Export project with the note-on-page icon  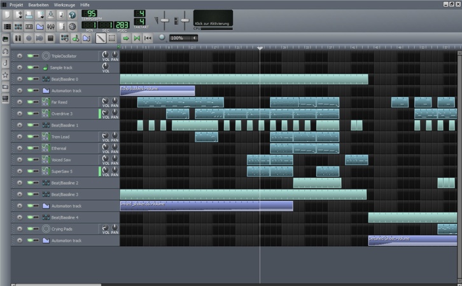tap(62, 15)
